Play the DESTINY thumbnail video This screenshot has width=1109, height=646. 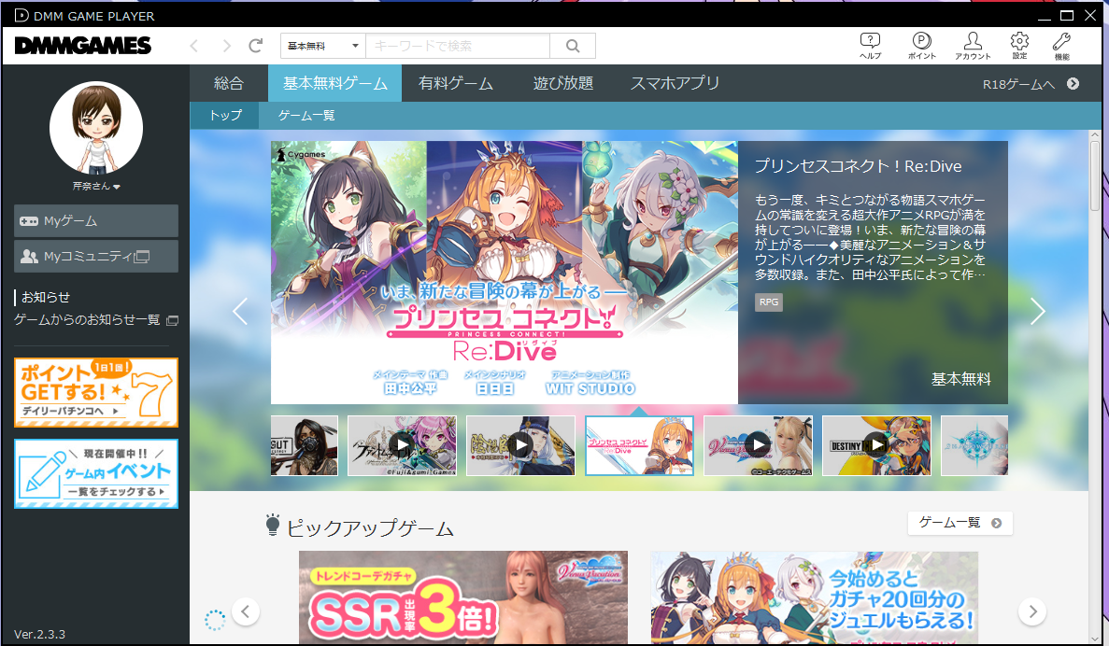click(876, 445)
